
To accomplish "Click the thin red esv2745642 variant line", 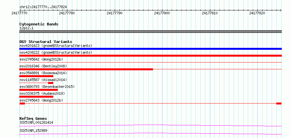I will point(150,62).
